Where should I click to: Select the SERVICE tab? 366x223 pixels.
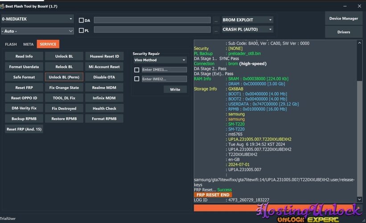click(48, 44)
